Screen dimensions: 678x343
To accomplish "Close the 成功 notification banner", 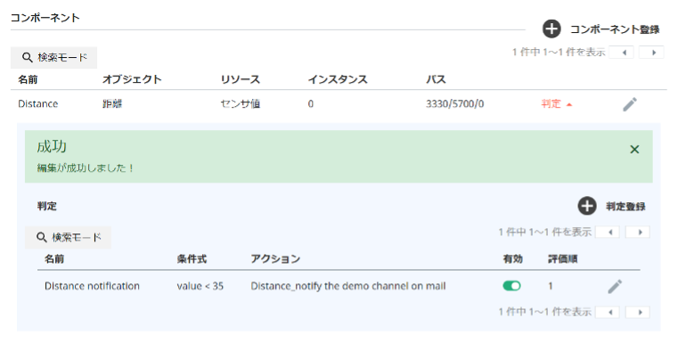I will 634,149.
